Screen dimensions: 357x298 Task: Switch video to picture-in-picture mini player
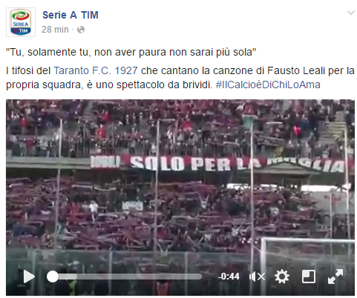point(309,277)
